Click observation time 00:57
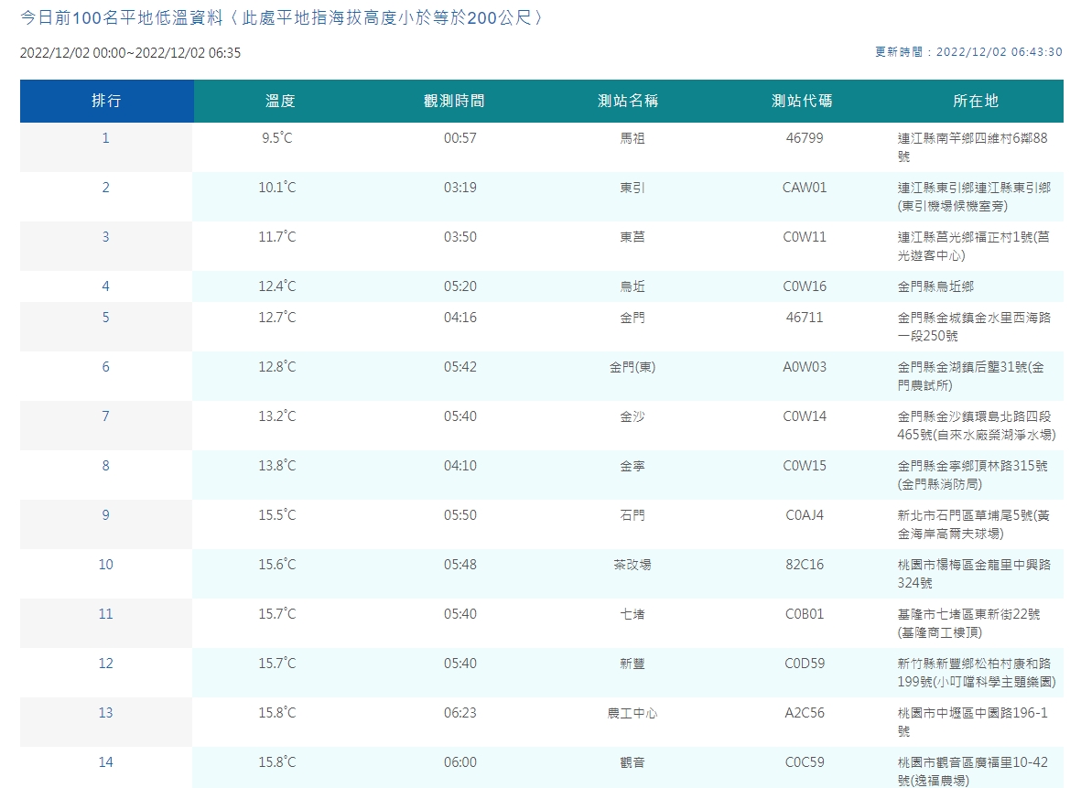The height and width of the screenshot is (788, 1081). tap(459, 138)
